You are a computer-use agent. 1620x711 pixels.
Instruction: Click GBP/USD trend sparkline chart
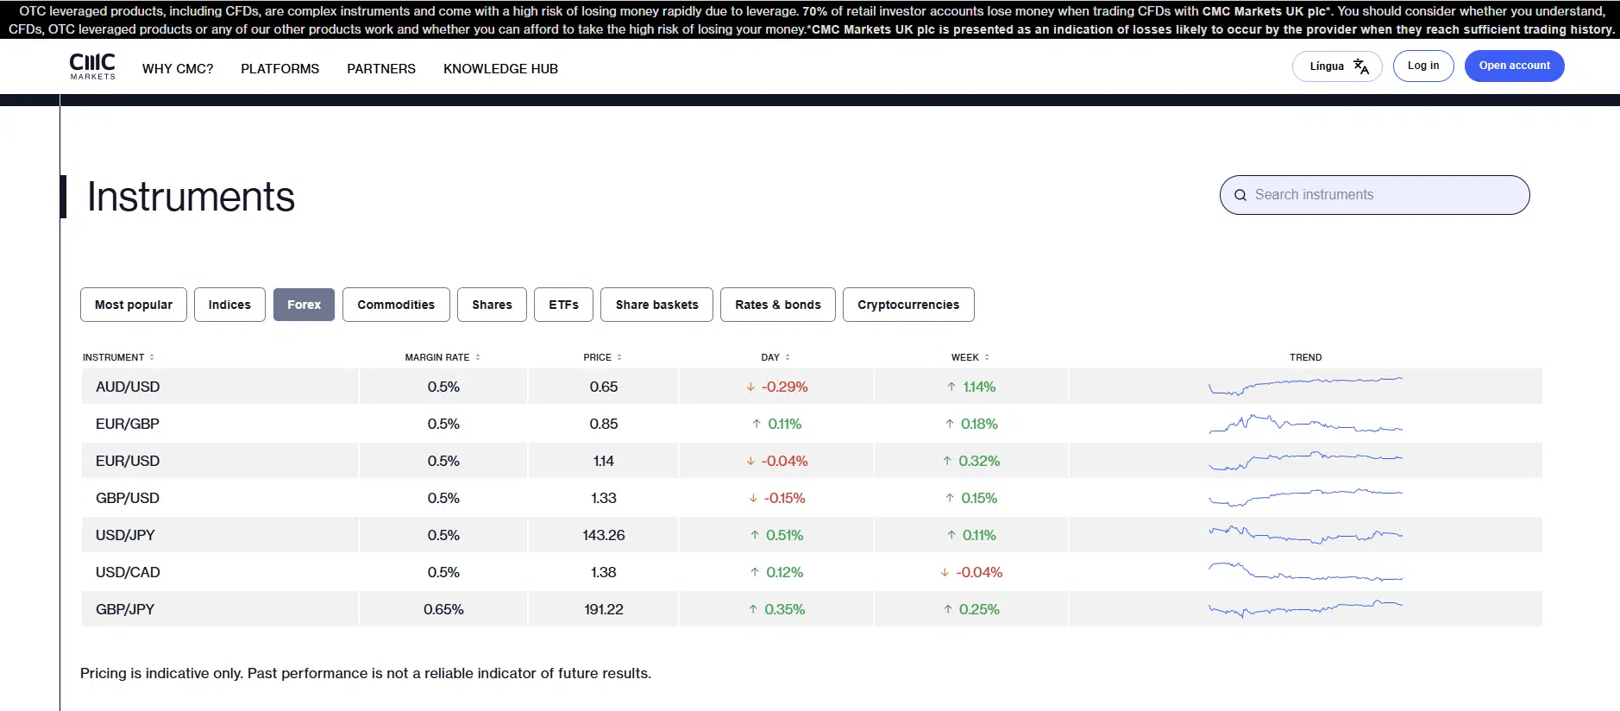coord(1305,497)
